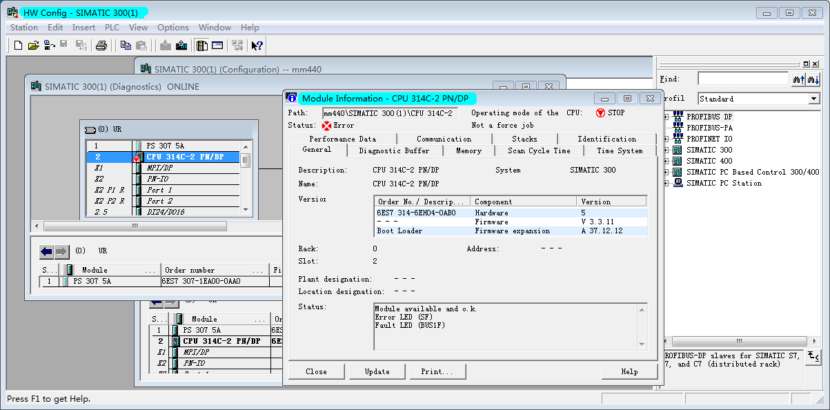The height and width of the screenshot is (410, 830).
Task: Click the PROFIBUS-PA catalog icon
Action: point(678,128)
